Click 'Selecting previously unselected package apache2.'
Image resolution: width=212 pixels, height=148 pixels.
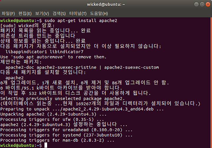62,98
